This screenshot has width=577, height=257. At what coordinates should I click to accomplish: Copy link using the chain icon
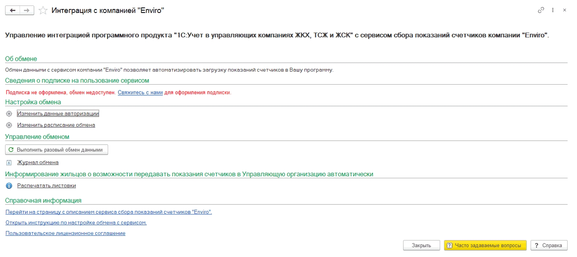point(541,10)
